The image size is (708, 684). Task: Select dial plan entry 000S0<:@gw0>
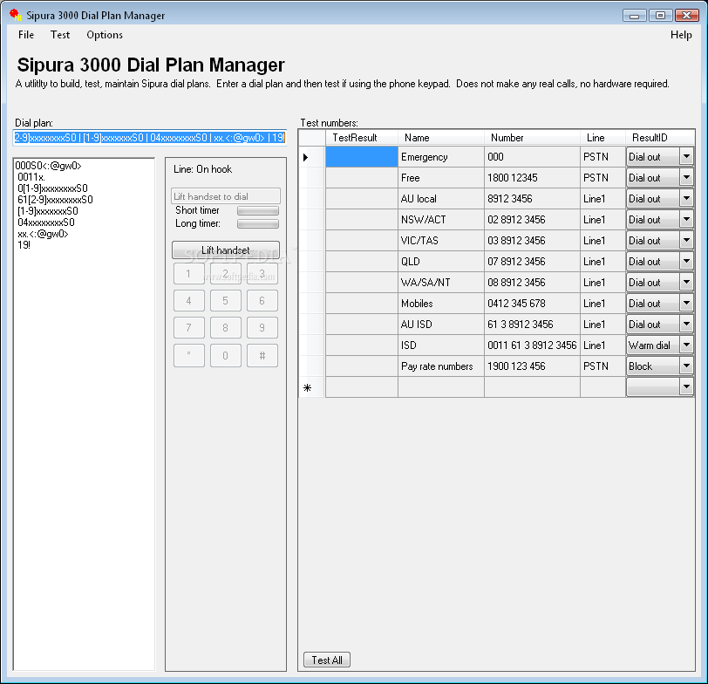click(48, 166)
